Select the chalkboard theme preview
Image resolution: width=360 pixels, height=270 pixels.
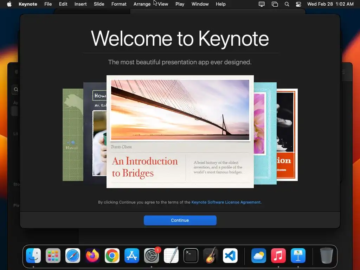[x=95, y=133]
